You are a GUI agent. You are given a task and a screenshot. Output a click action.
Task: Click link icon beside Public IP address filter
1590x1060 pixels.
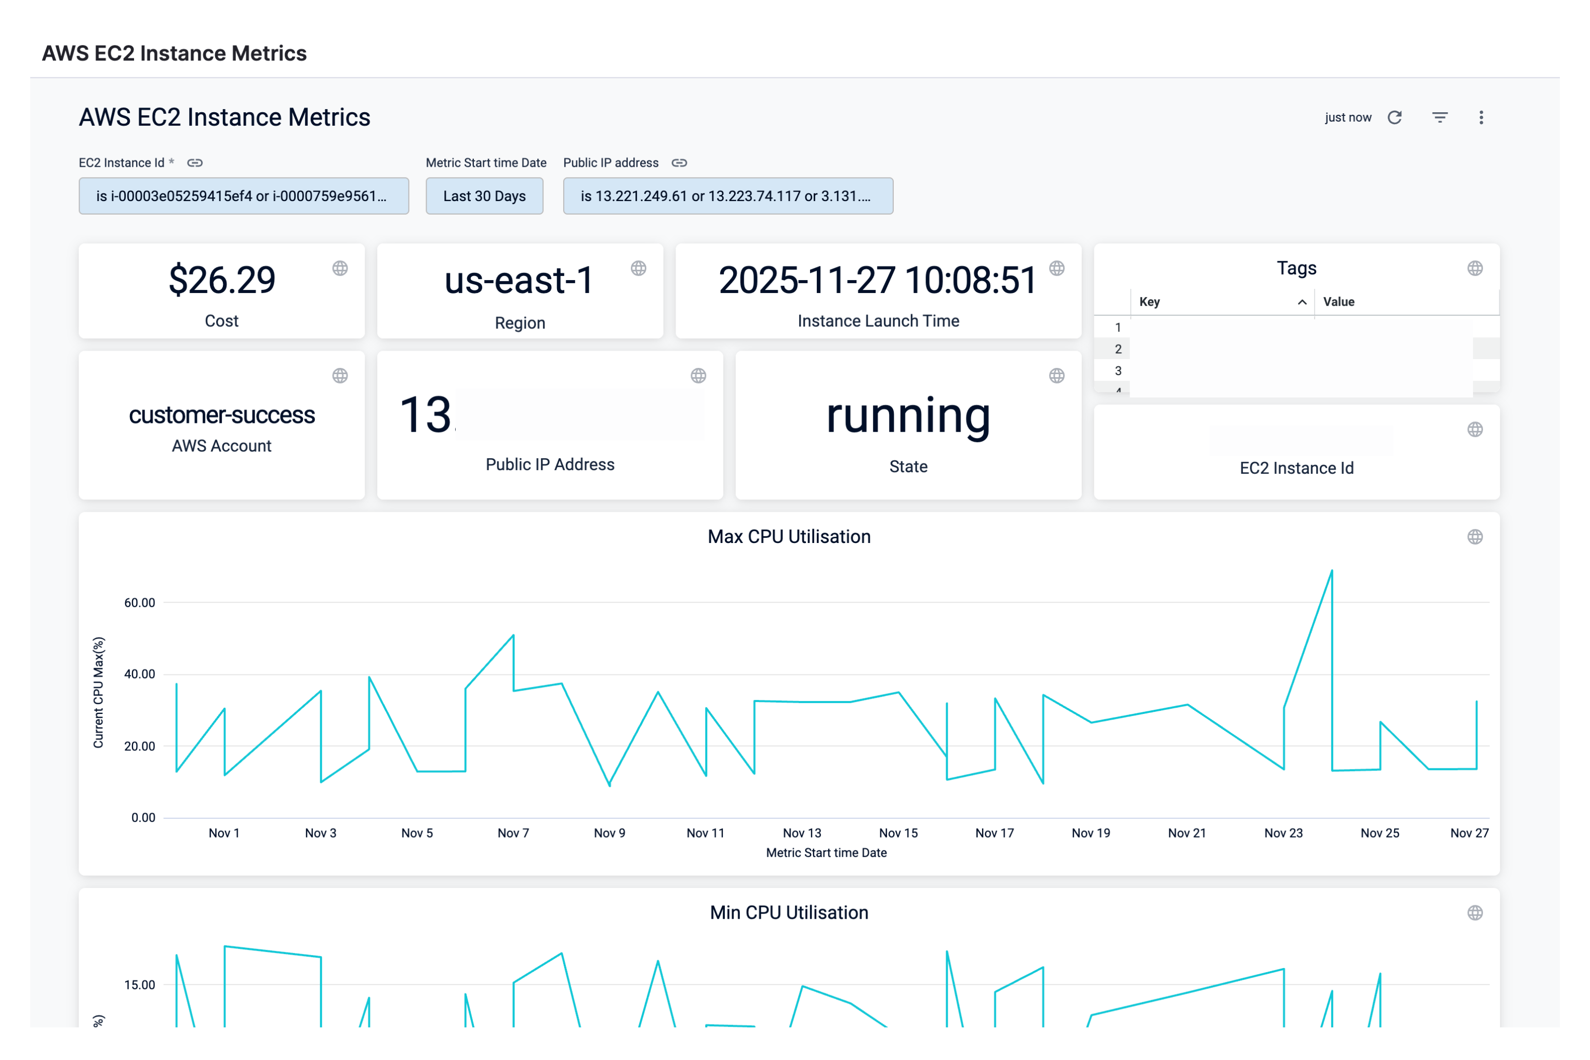(x=680, y=163)
